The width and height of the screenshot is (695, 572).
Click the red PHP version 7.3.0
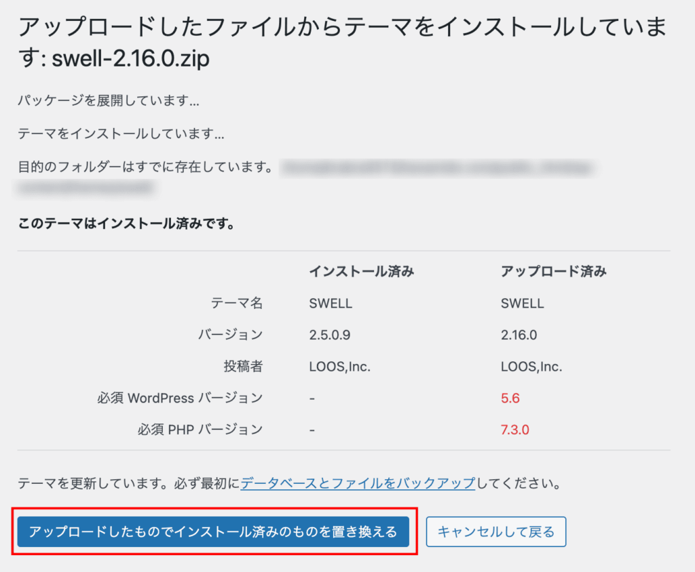coord(515,429)
